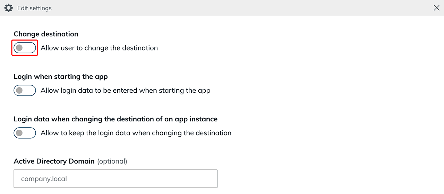Click heading about login data when changing destination
Screen dimensions: 444x194
point(116,119)
